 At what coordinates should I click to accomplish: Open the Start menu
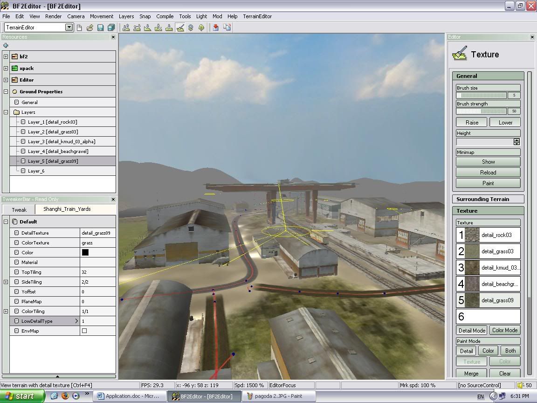tap(21, 396)
